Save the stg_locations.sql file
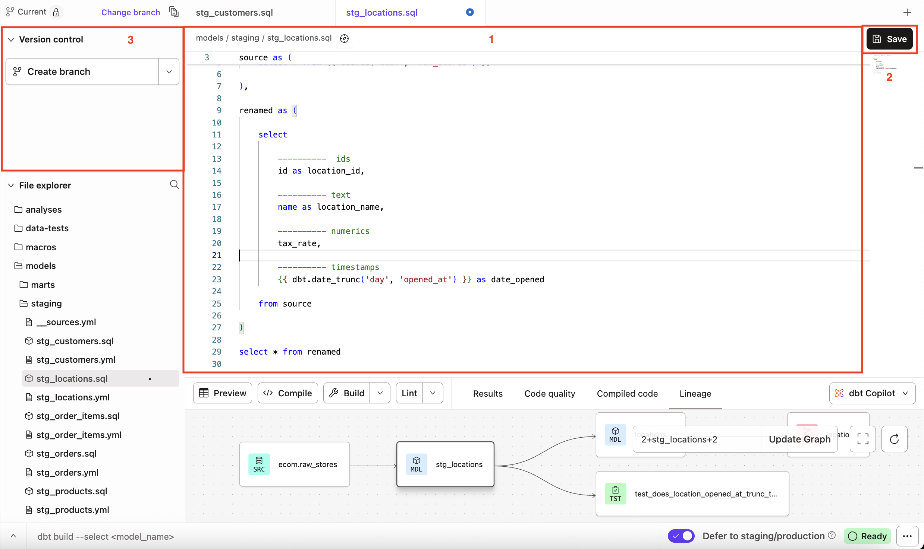The width and height of the screenshot is (924, 549). pos(889,39)
